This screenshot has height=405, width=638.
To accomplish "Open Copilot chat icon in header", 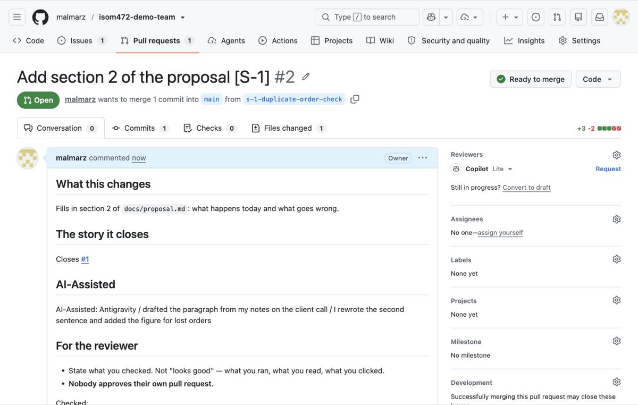I will [431, 17].
